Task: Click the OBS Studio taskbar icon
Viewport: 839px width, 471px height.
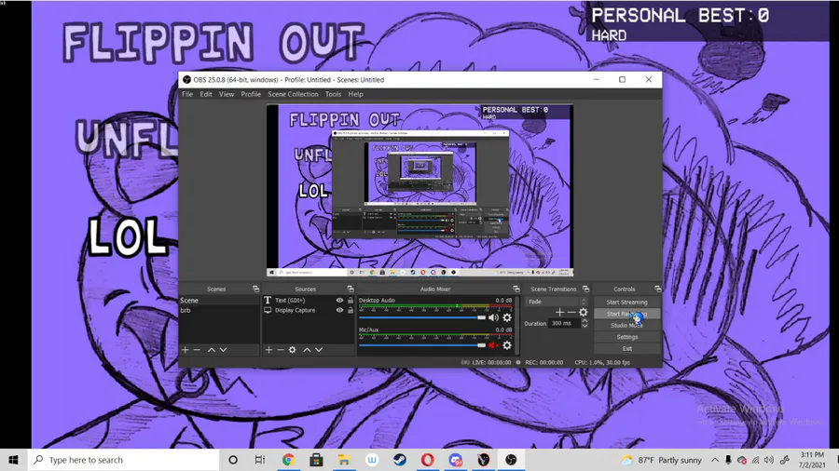Action: coord(511,460)
